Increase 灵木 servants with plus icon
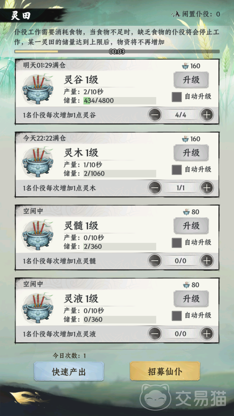 coord(207,188)
